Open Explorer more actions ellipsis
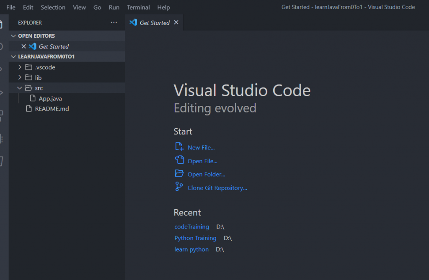This screenshot has height=280, width=429. pos(114,23)
